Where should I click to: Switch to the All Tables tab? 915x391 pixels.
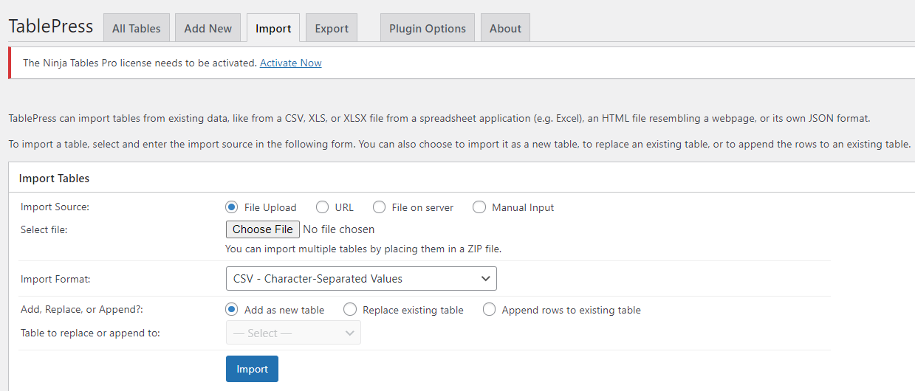click(136, 29)
